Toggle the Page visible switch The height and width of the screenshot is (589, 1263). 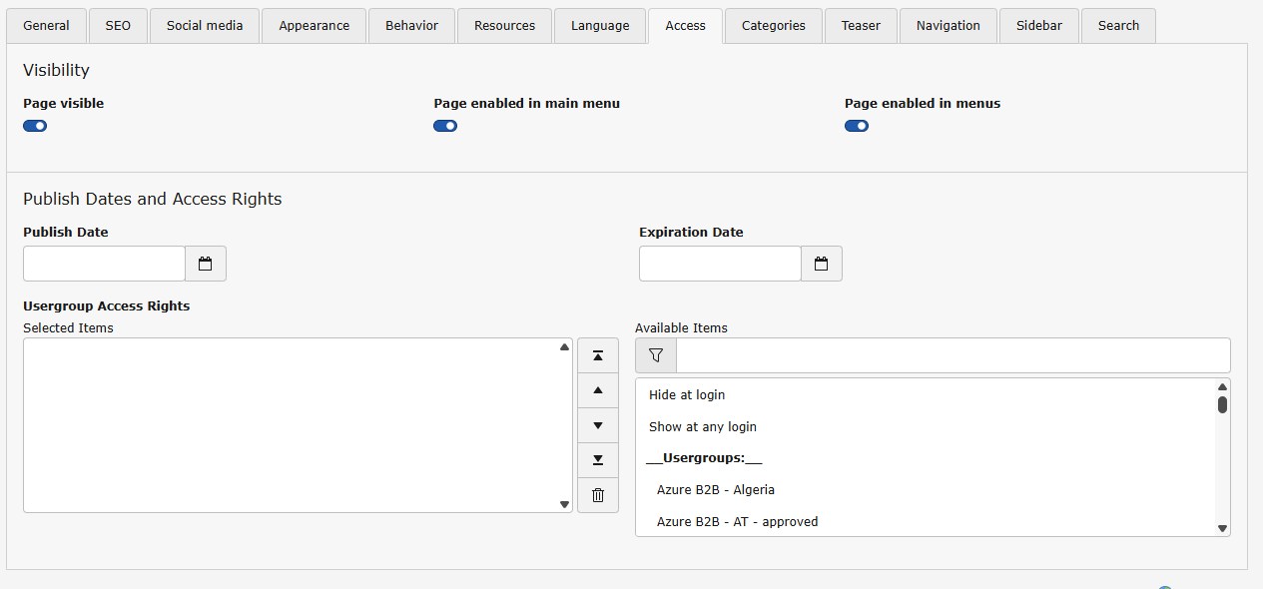point(35,126)
